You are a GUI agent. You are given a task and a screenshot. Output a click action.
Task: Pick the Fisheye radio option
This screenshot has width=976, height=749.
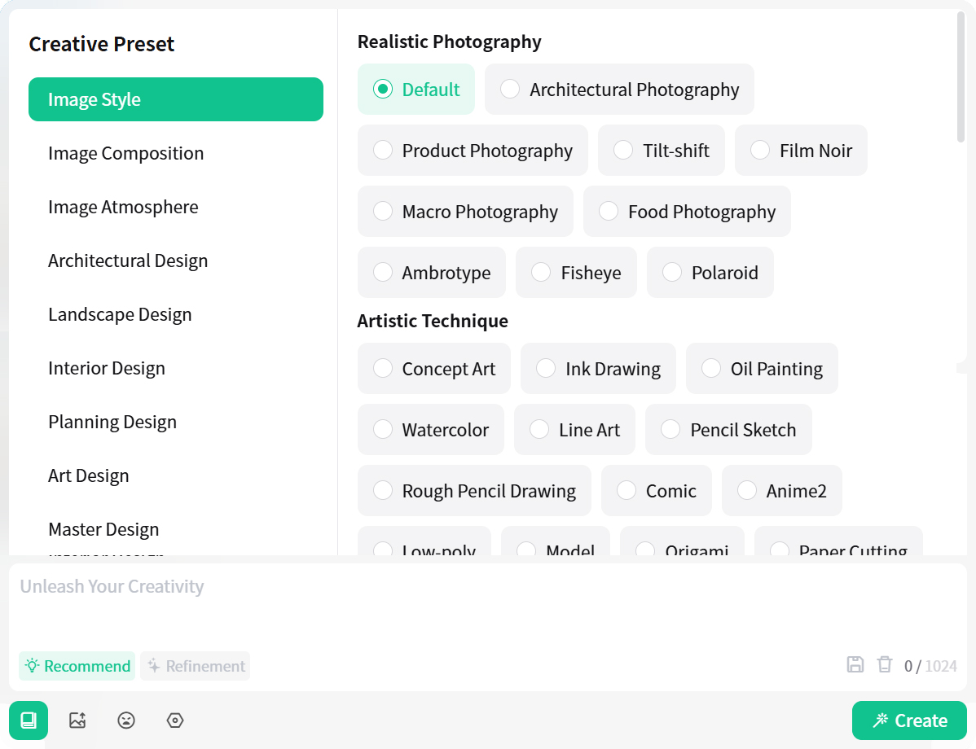pyautogui.click(x=541, y=273)
